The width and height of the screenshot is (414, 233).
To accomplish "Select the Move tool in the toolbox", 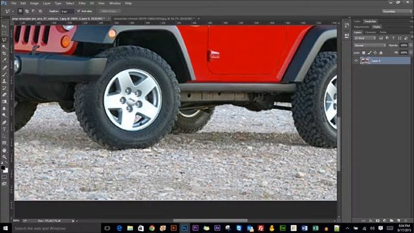I will pyautogui.click(x=5, y=26).
